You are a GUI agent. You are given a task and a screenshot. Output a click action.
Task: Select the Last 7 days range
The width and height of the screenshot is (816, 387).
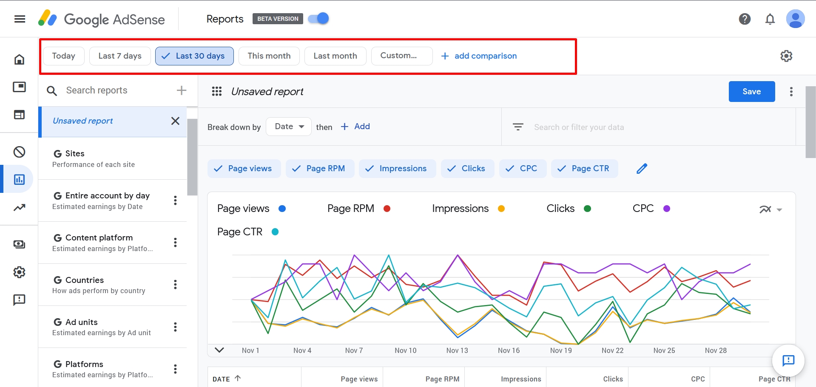(120, 56)
